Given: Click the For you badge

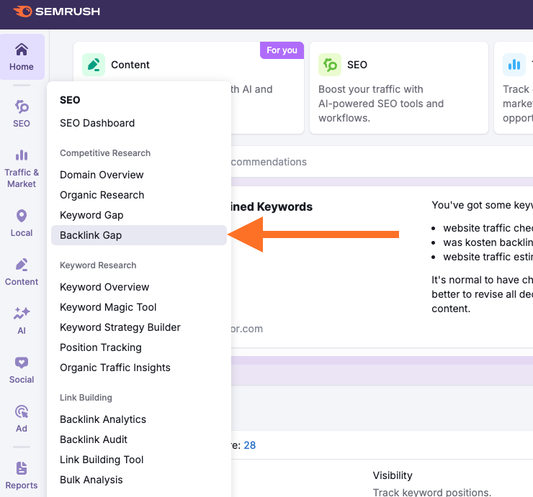Looking at the screenshot, I should coord(282,50).
